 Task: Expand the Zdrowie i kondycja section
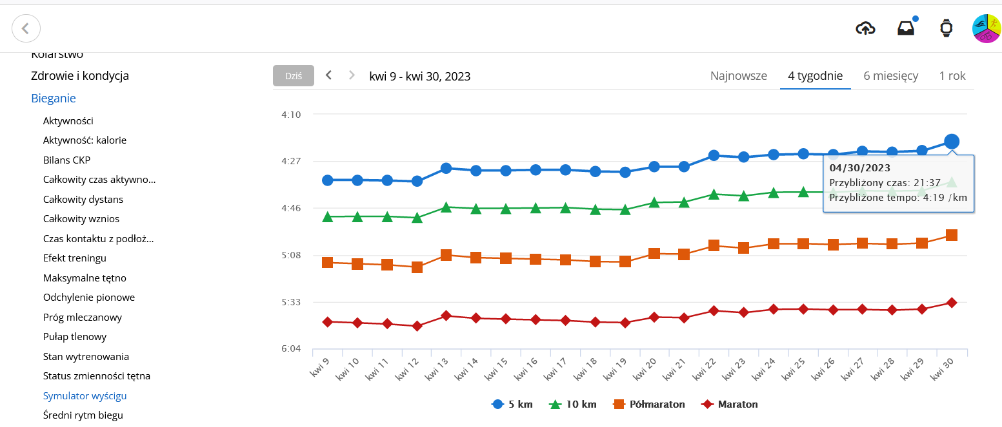tap(80, 76)
